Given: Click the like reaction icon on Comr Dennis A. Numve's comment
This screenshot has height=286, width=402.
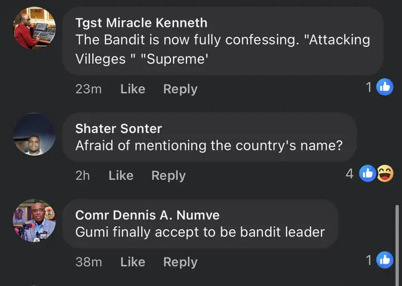Looking at the screenshot, I should [385, 260].
